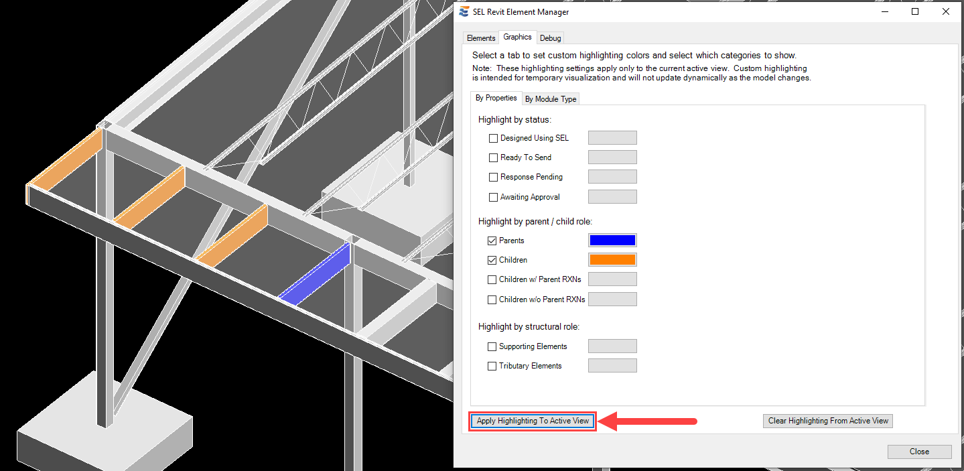
Task: Open the Debug tab
Action: point(551,38)
